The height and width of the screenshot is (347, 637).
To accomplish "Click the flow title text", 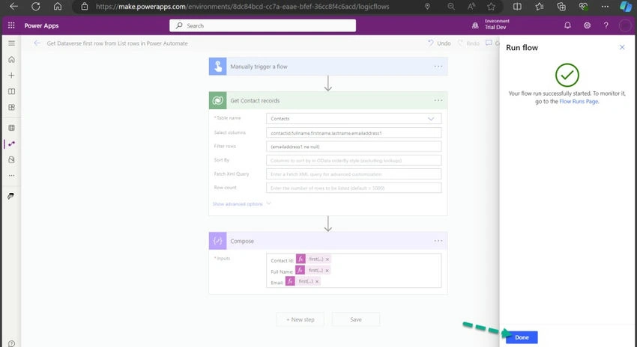I will [118, 43].
